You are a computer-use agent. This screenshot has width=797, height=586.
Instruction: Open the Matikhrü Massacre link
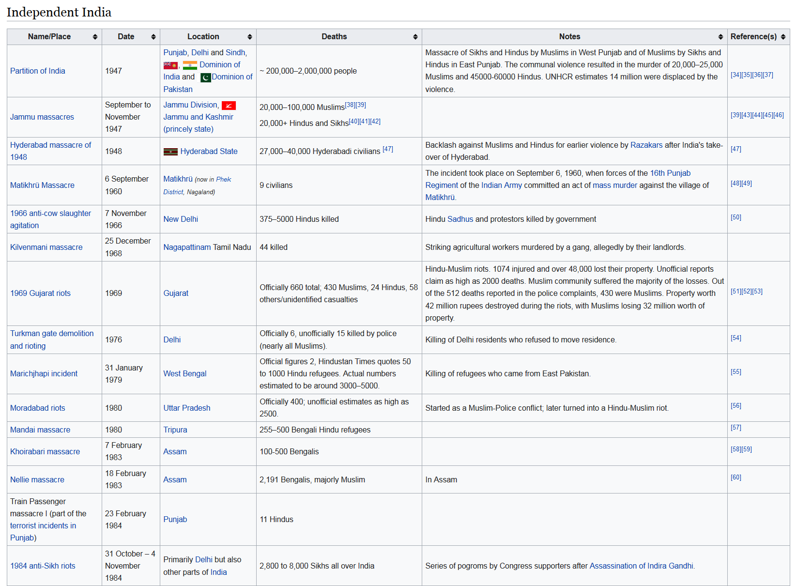(42, 185)
